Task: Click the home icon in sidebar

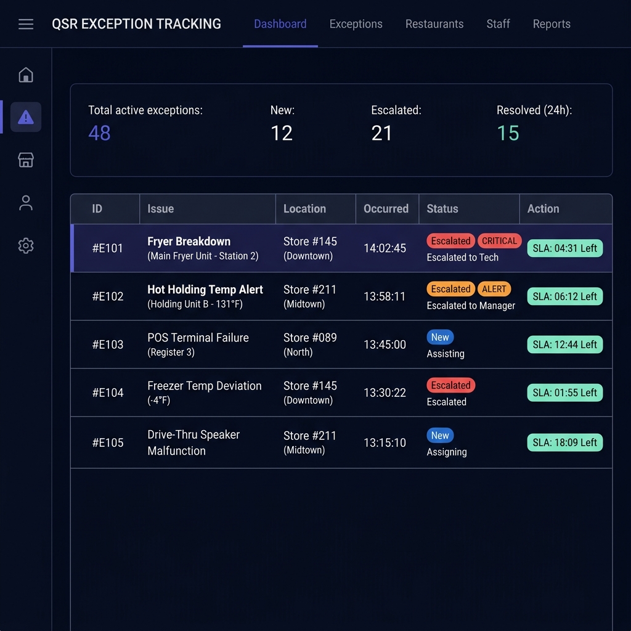Action: tap(26, 75)
